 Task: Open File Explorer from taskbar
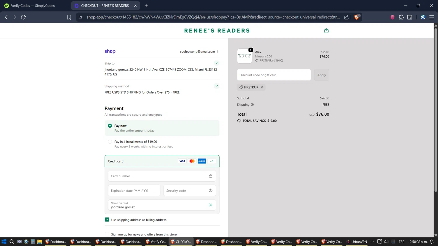pyautogui.click(x=40, y=242)
